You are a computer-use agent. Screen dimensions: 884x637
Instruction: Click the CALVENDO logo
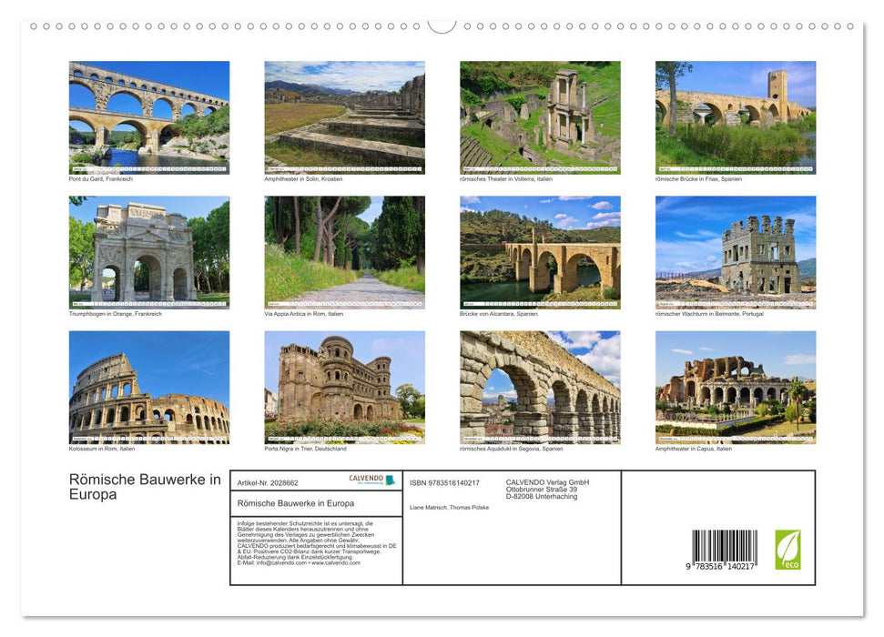371,480
